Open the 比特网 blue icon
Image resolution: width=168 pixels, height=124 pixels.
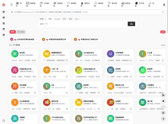point(111,70)
